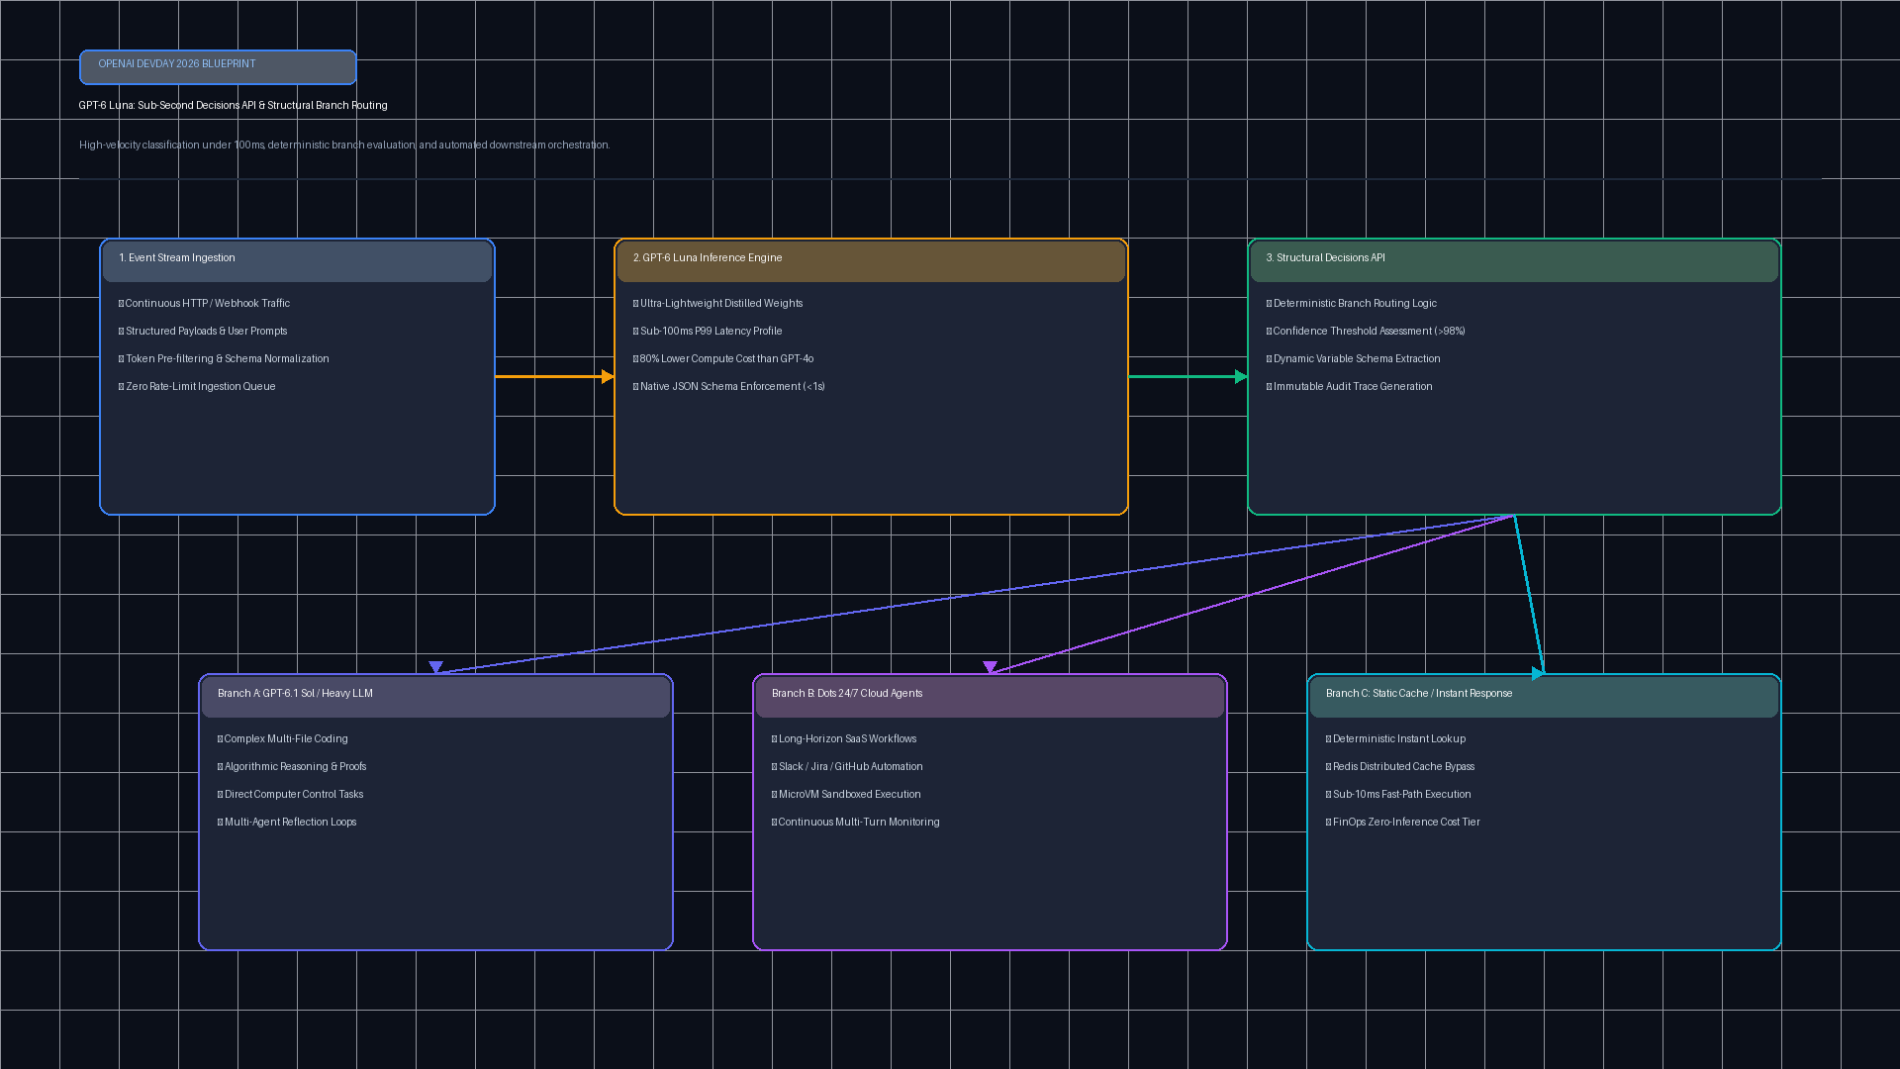Select 'Branch A: GPT-6.1 Sol / Heavy LLM' header
This screenshot has height=1069, width=1900.
click(435, 697)
